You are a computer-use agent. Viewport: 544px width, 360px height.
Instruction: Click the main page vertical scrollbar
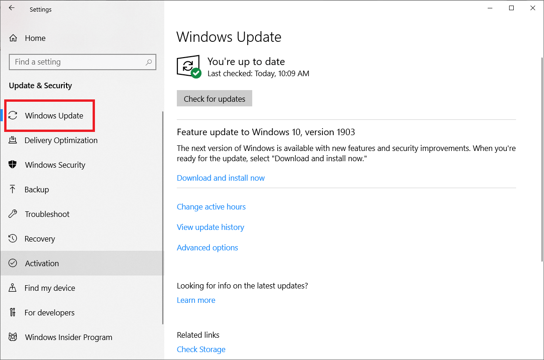[x=542, y=159]
